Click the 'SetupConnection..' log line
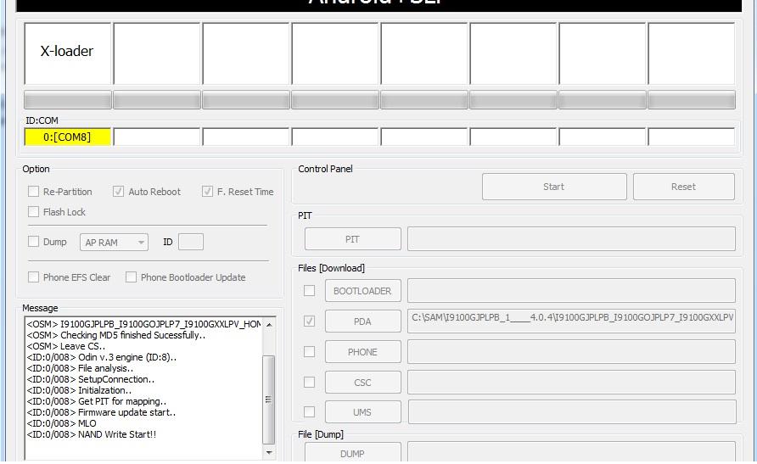757x464 pixels. coord(91,379)
